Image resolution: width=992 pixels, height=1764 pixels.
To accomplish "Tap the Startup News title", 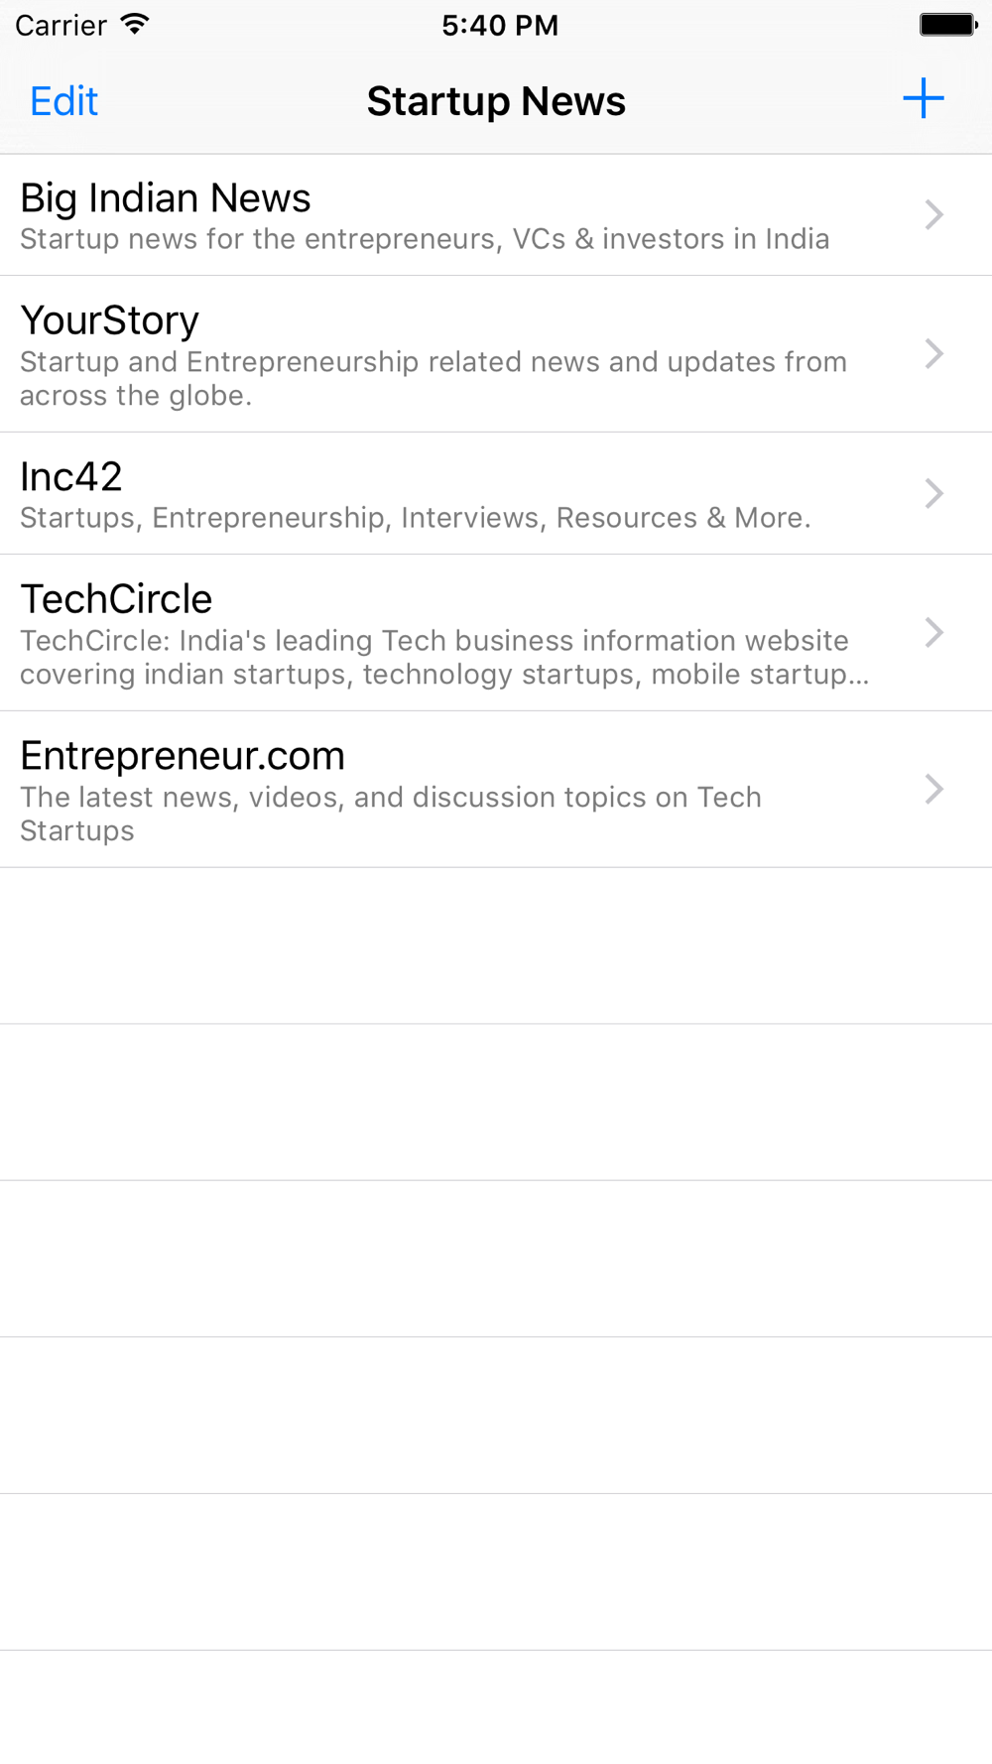I will (x=496, y=101).
